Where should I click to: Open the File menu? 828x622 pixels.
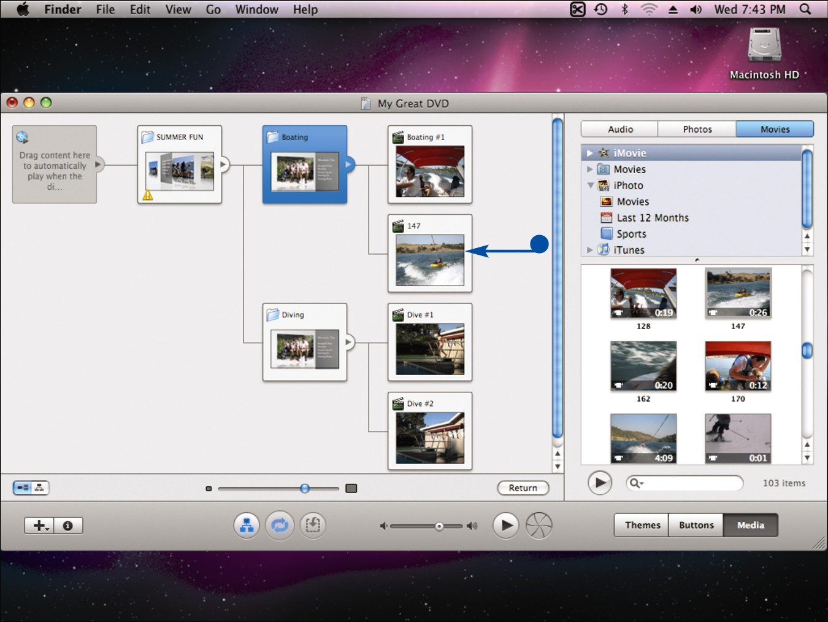pos(105,9)
